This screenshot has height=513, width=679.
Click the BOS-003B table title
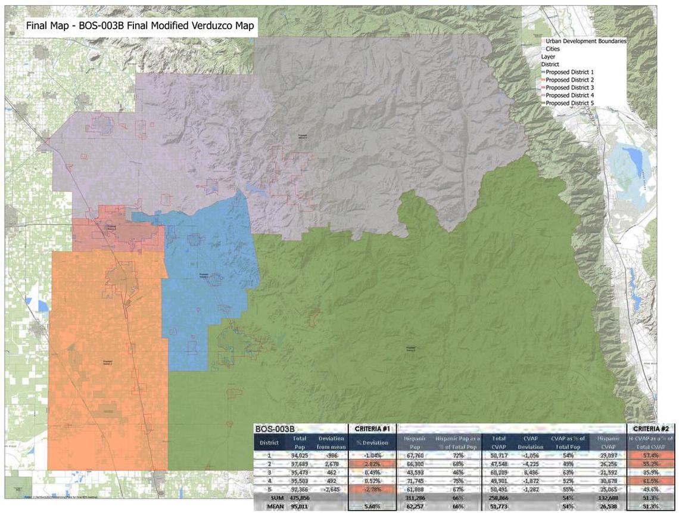(274, 428)
